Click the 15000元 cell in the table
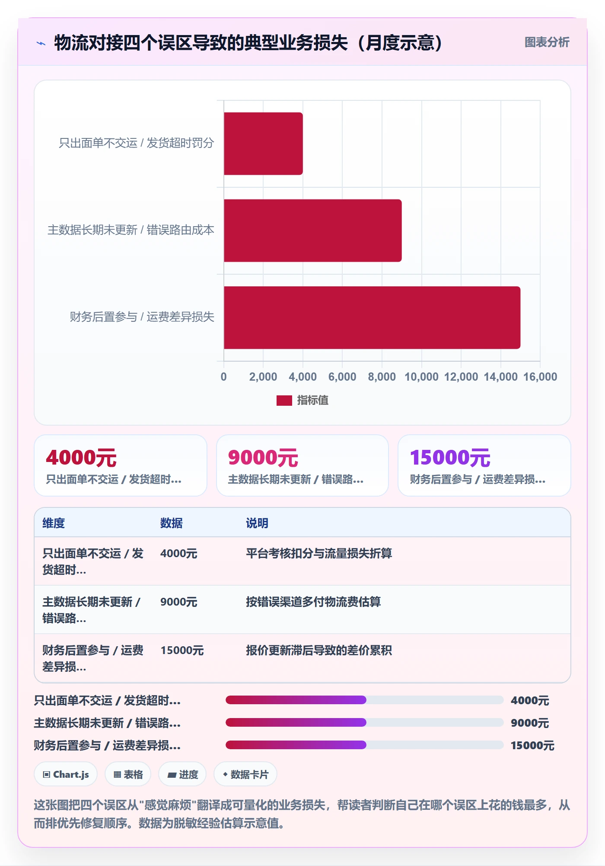This screenshot has width=605, height=866. point(182,650)
